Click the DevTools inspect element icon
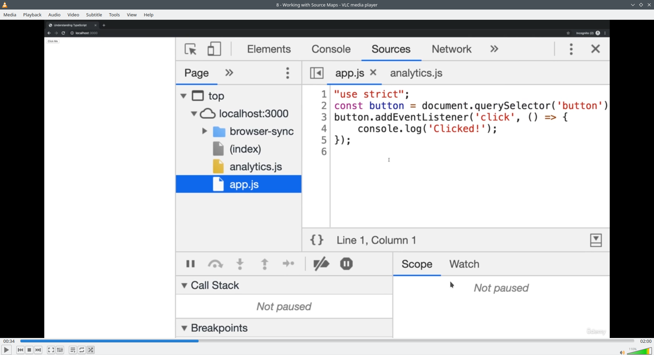The height and width of the screenshot is (355, 654). 191,49
